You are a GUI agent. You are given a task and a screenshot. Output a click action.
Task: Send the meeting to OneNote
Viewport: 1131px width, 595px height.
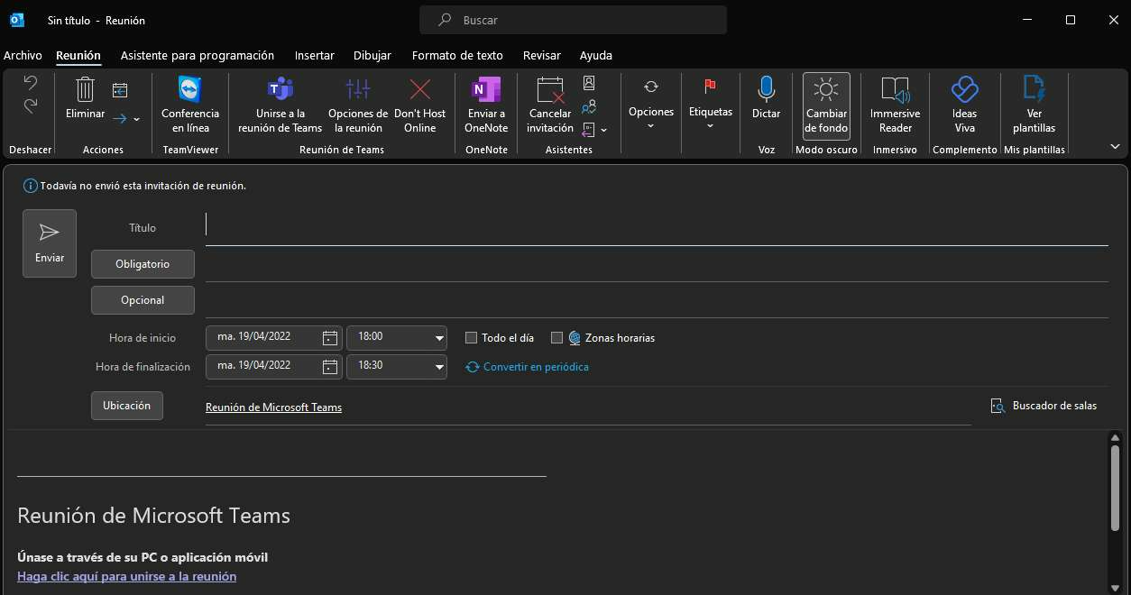click(x=486, y=106)
